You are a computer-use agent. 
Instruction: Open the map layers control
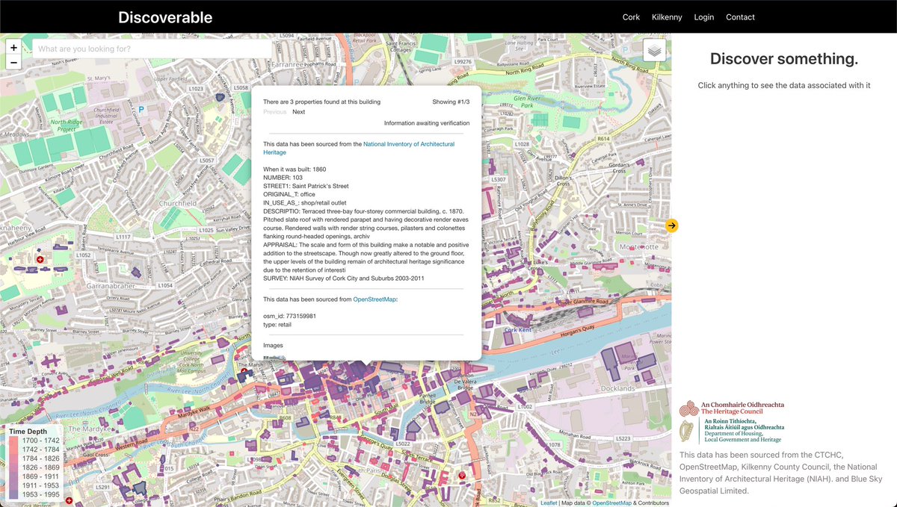[654, 51]
